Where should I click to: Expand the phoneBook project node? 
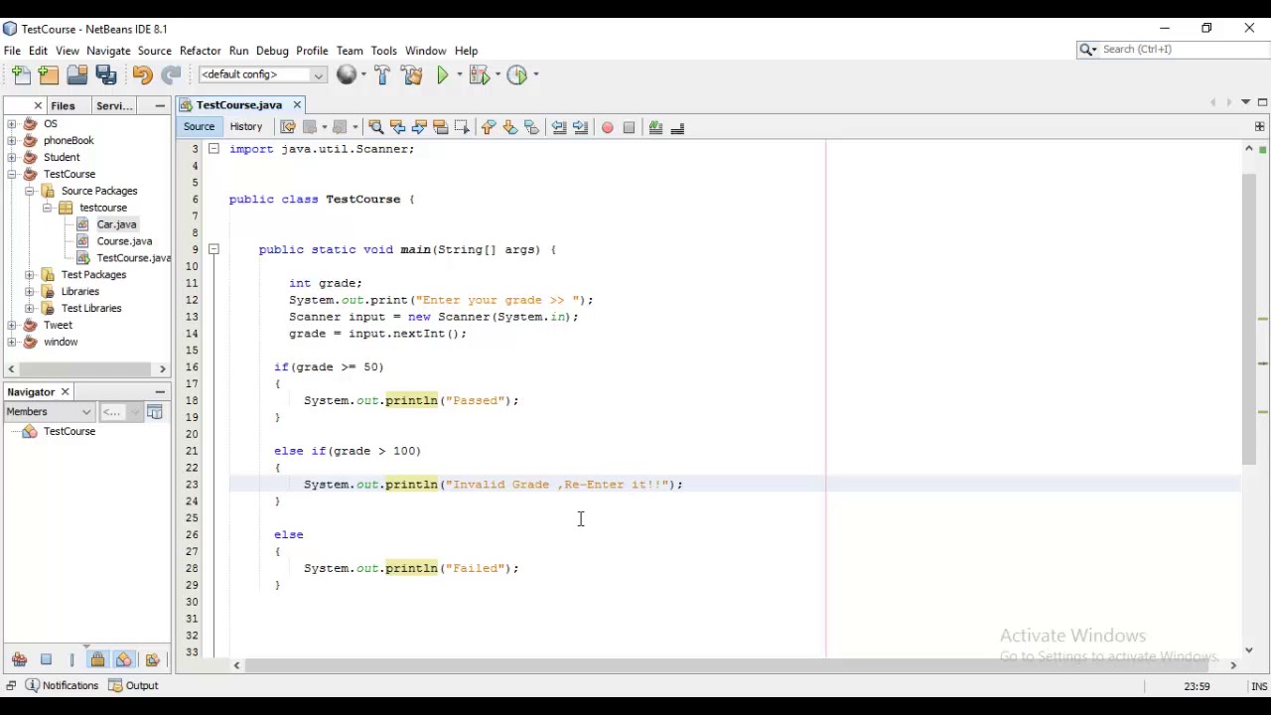coord(12,141)
